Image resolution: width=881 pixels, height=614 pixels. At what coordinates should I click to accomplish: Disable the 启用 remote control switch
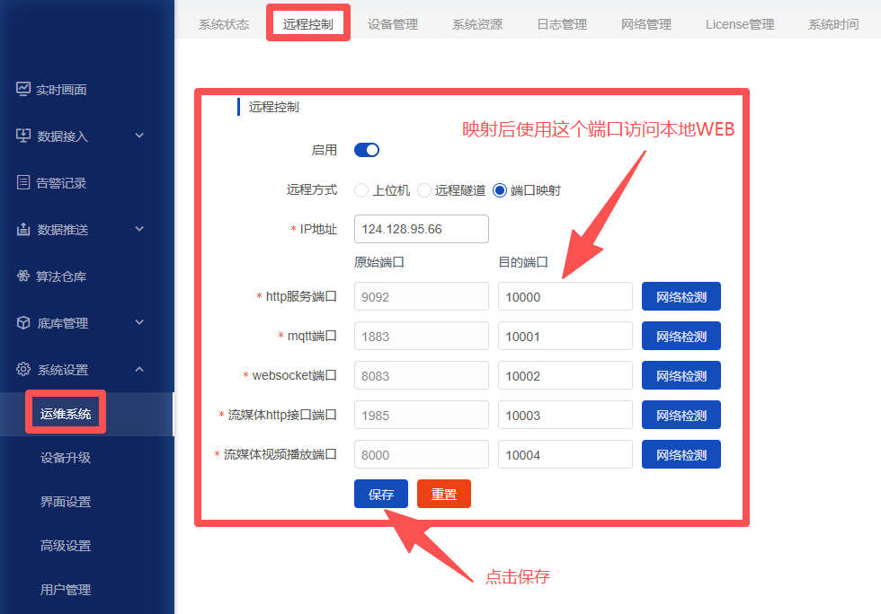tap(367, 150)
